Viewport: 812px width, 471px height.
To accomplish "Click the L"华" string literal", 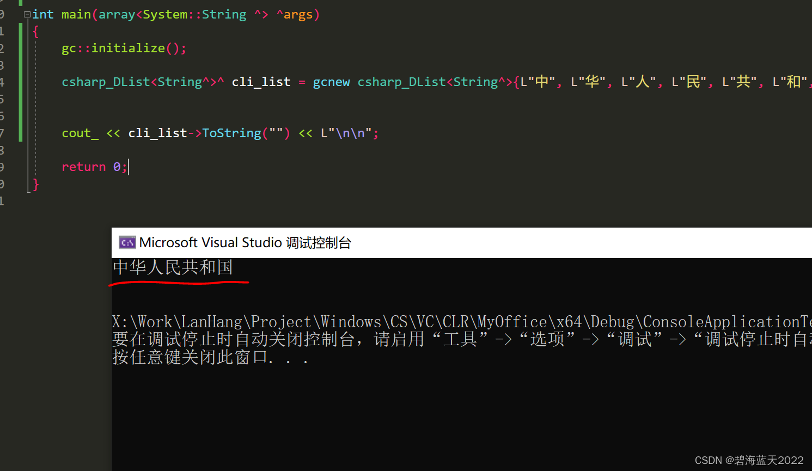I will [x=588, y=82].
